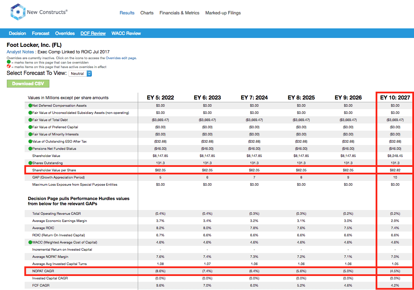Image resolution: width=414 pixels, height=290 pixels.
Task: Open Financials & Metrics menu
Action: point(179,13)
